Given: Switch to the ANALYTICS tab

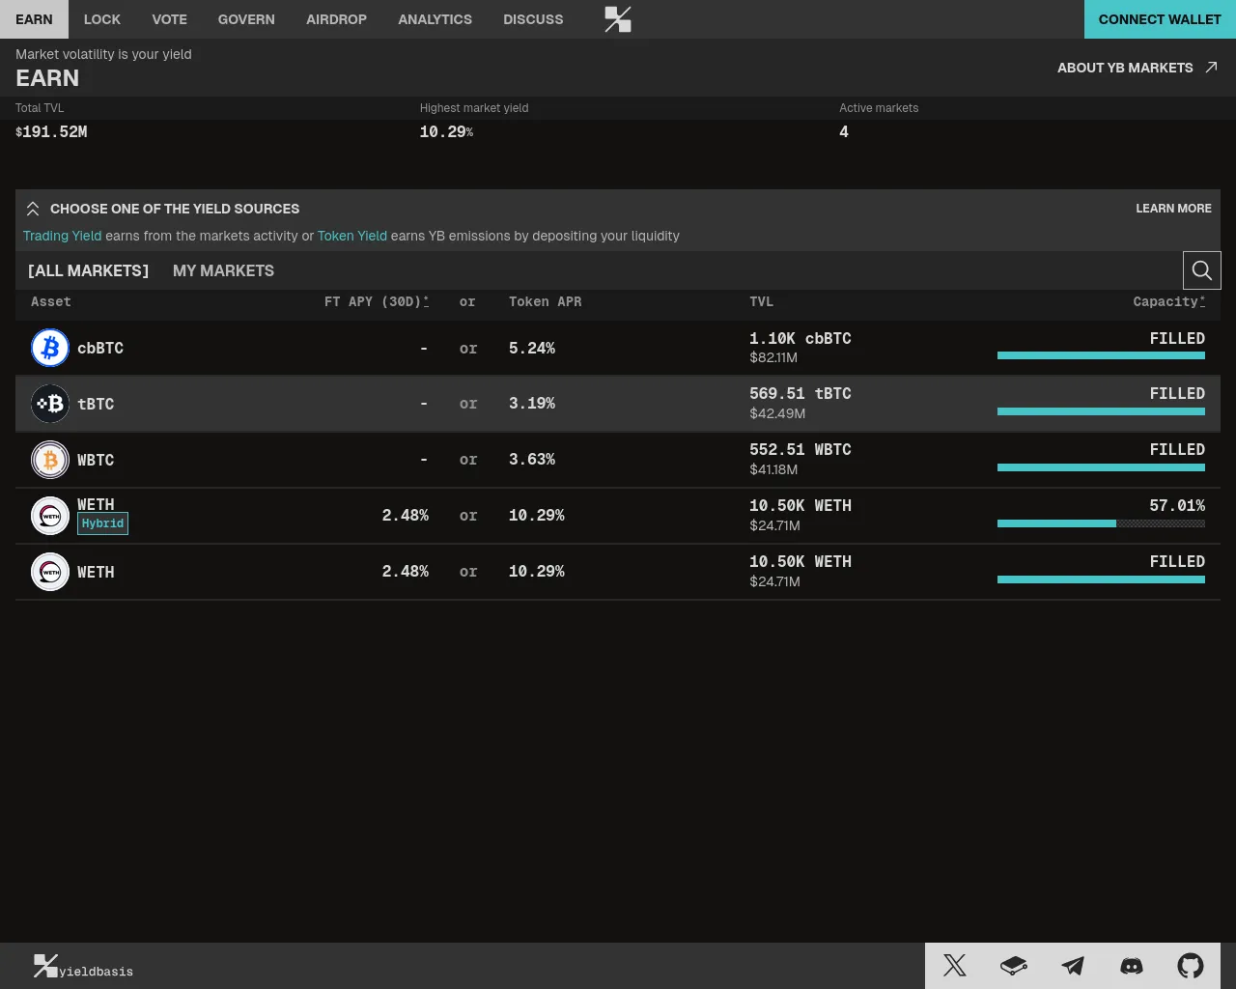Looking at the screenshot, I should point(435,19).
